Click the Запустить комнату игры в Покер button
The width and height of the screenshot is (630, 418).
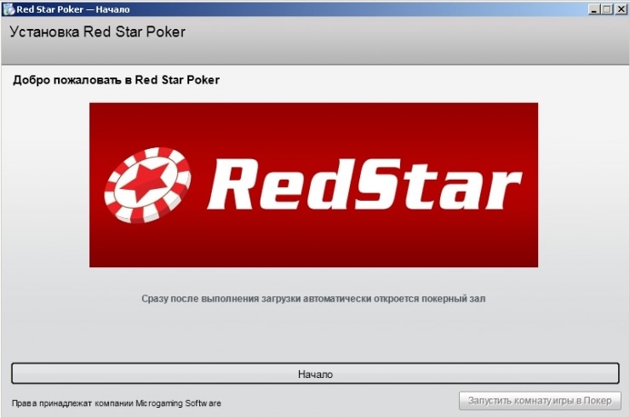[x=540, y=401]
